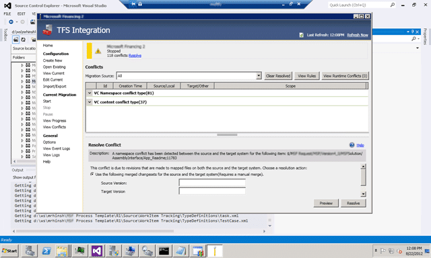Go to Home in TFS Integration sidebar
Image resolution: width=431 pixels, height=258 pixels.
(x=48, y=46)
